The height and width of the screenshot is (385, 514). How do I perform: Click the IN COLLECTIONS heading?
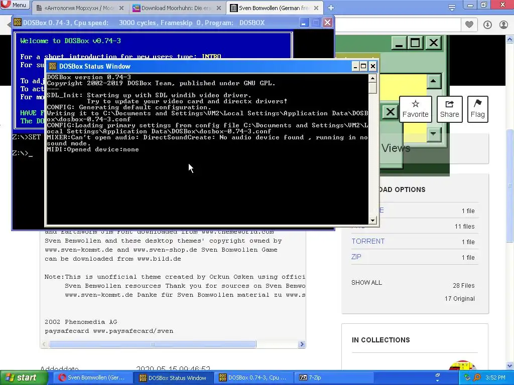click(x=380, y=340)
